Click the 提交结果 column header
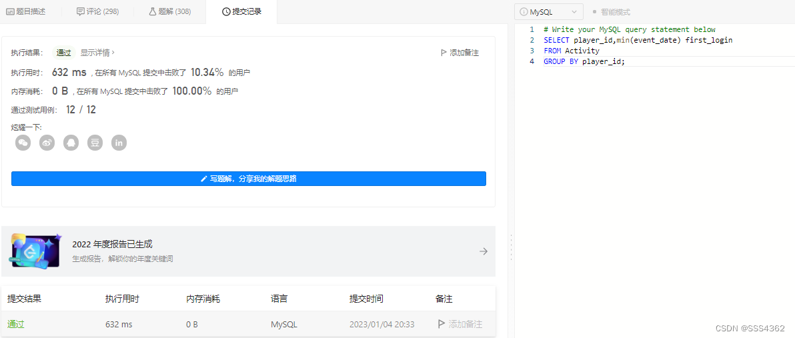The image size is (795, 338). click(x=24, y=299)
